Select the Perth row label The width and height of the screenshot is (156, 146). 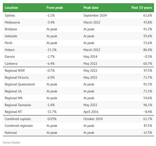pos(8,43)
